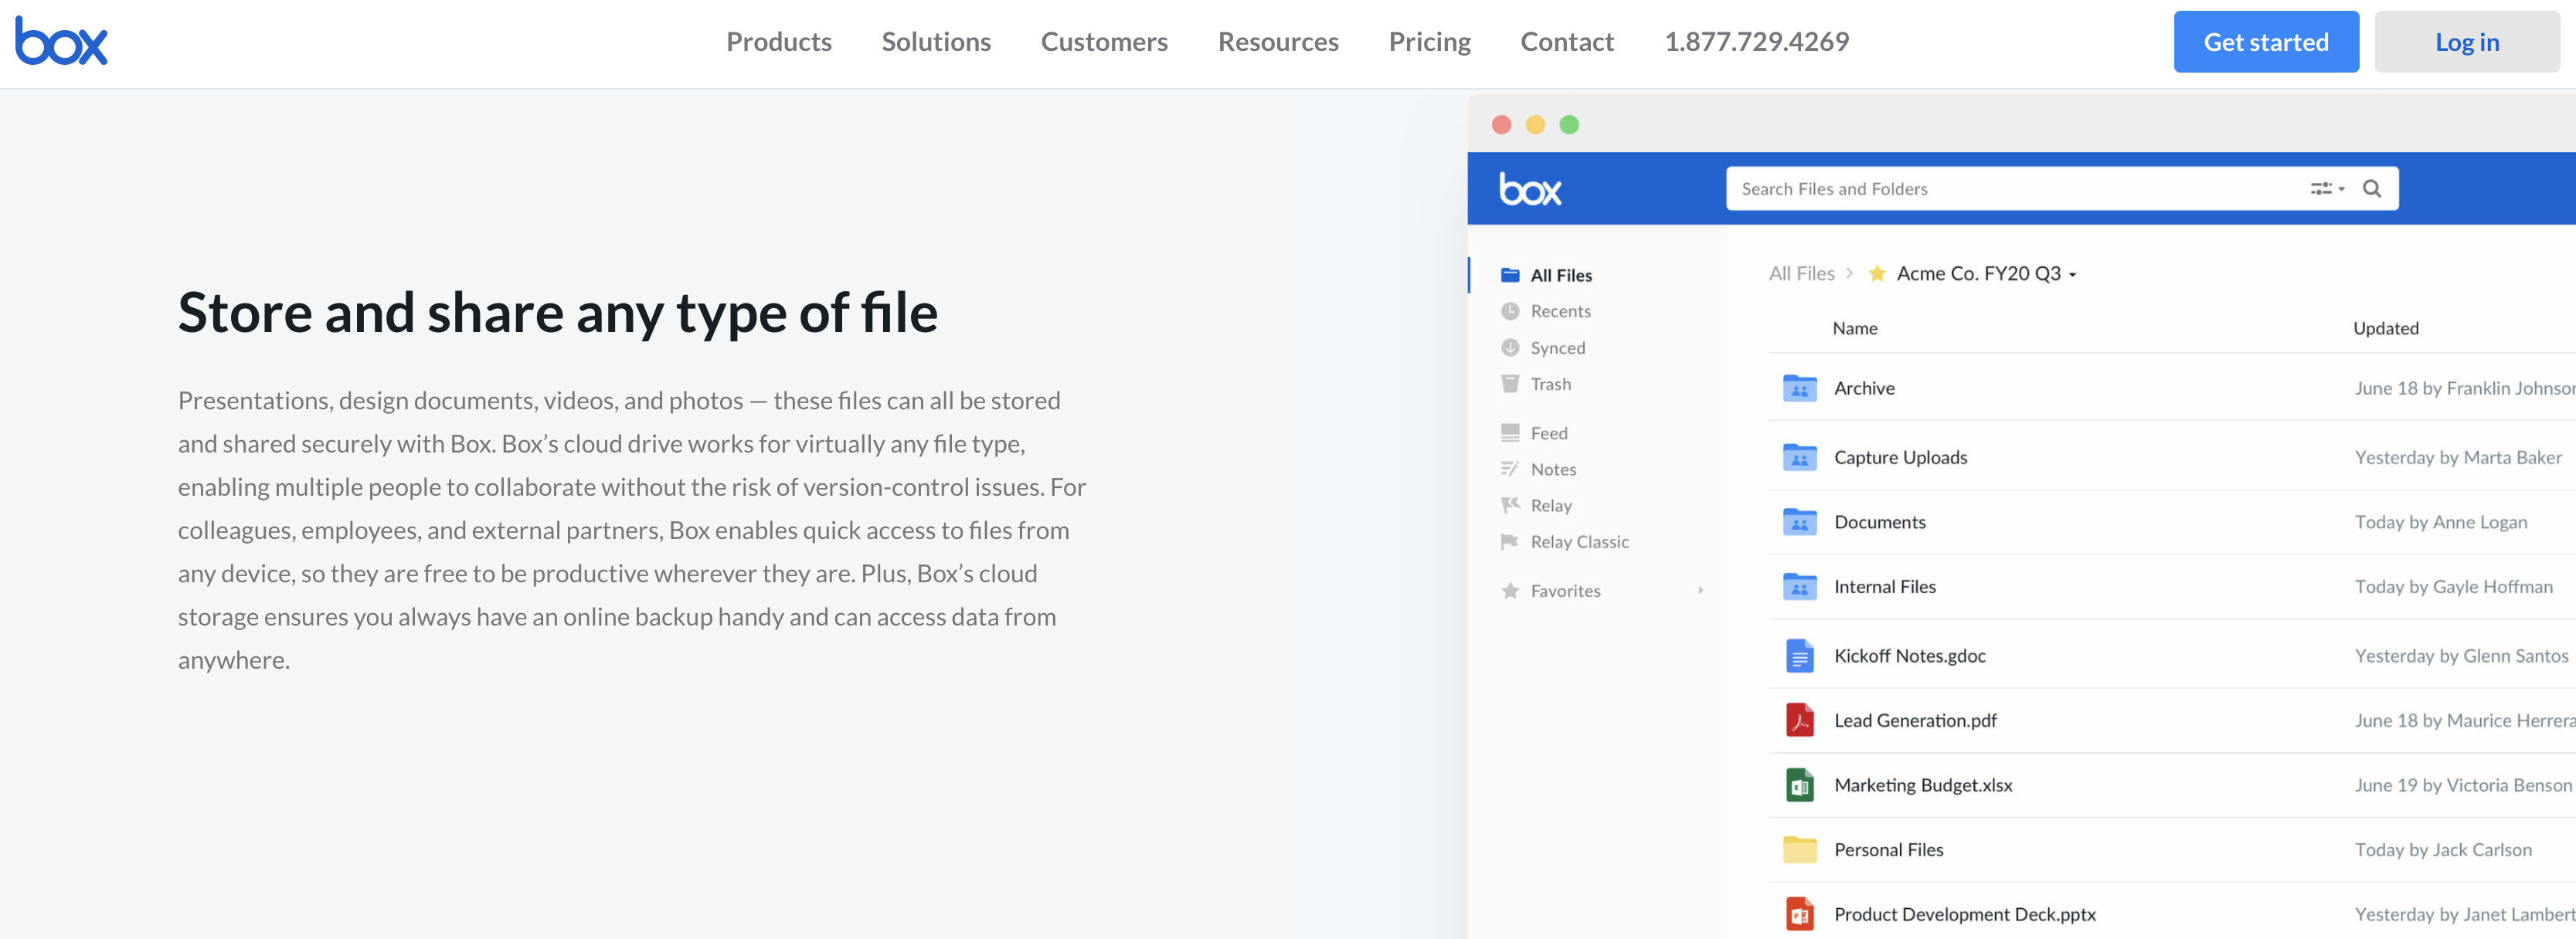Click the Box logo in the header

(x=61, y=42)
